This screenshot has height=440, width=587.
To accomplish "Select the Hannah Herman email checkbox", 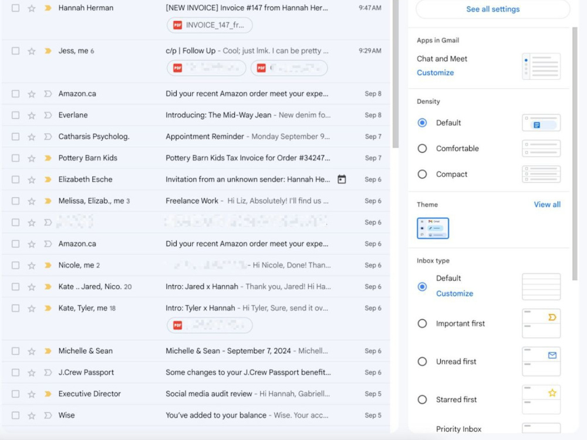I will click(15, 8).
